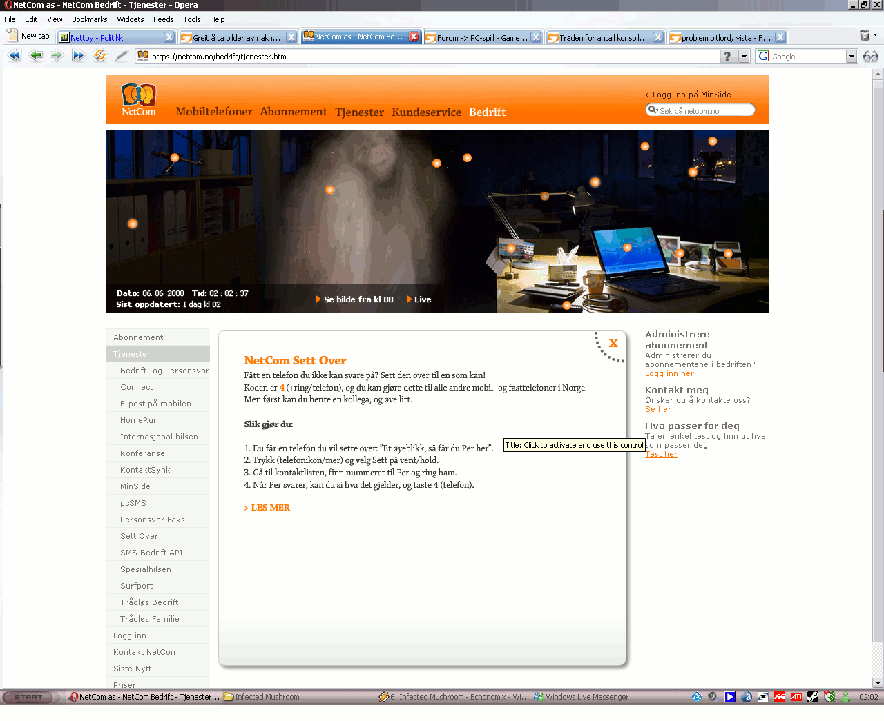
Task: Close the Forum PC-spill tab
Action: pos(536,37)
